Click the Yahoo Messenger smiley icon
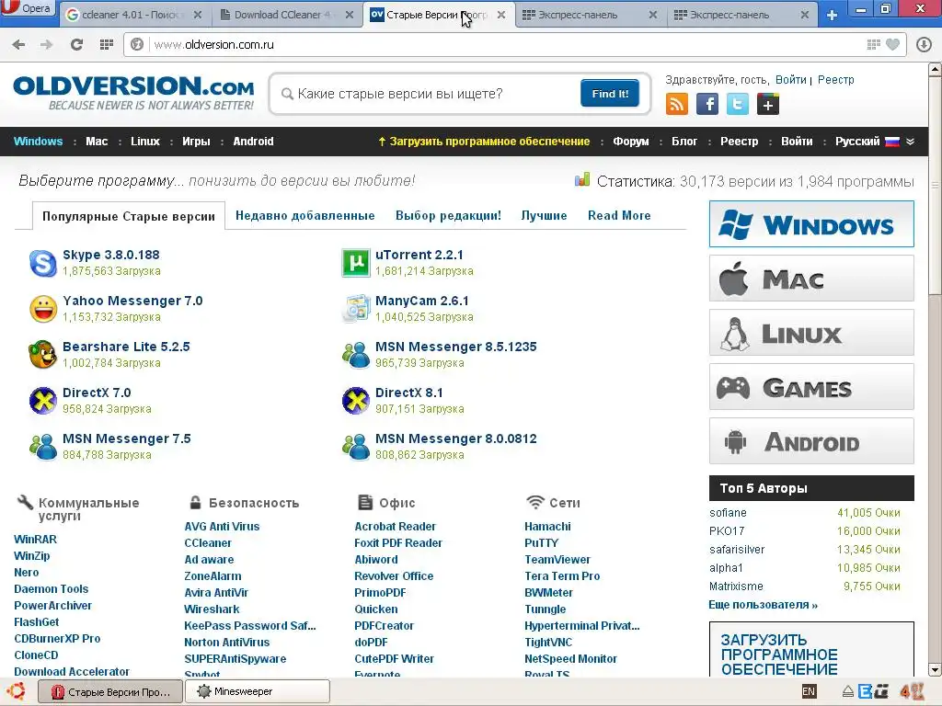The image size is (942, 706). tap(43, 309)
